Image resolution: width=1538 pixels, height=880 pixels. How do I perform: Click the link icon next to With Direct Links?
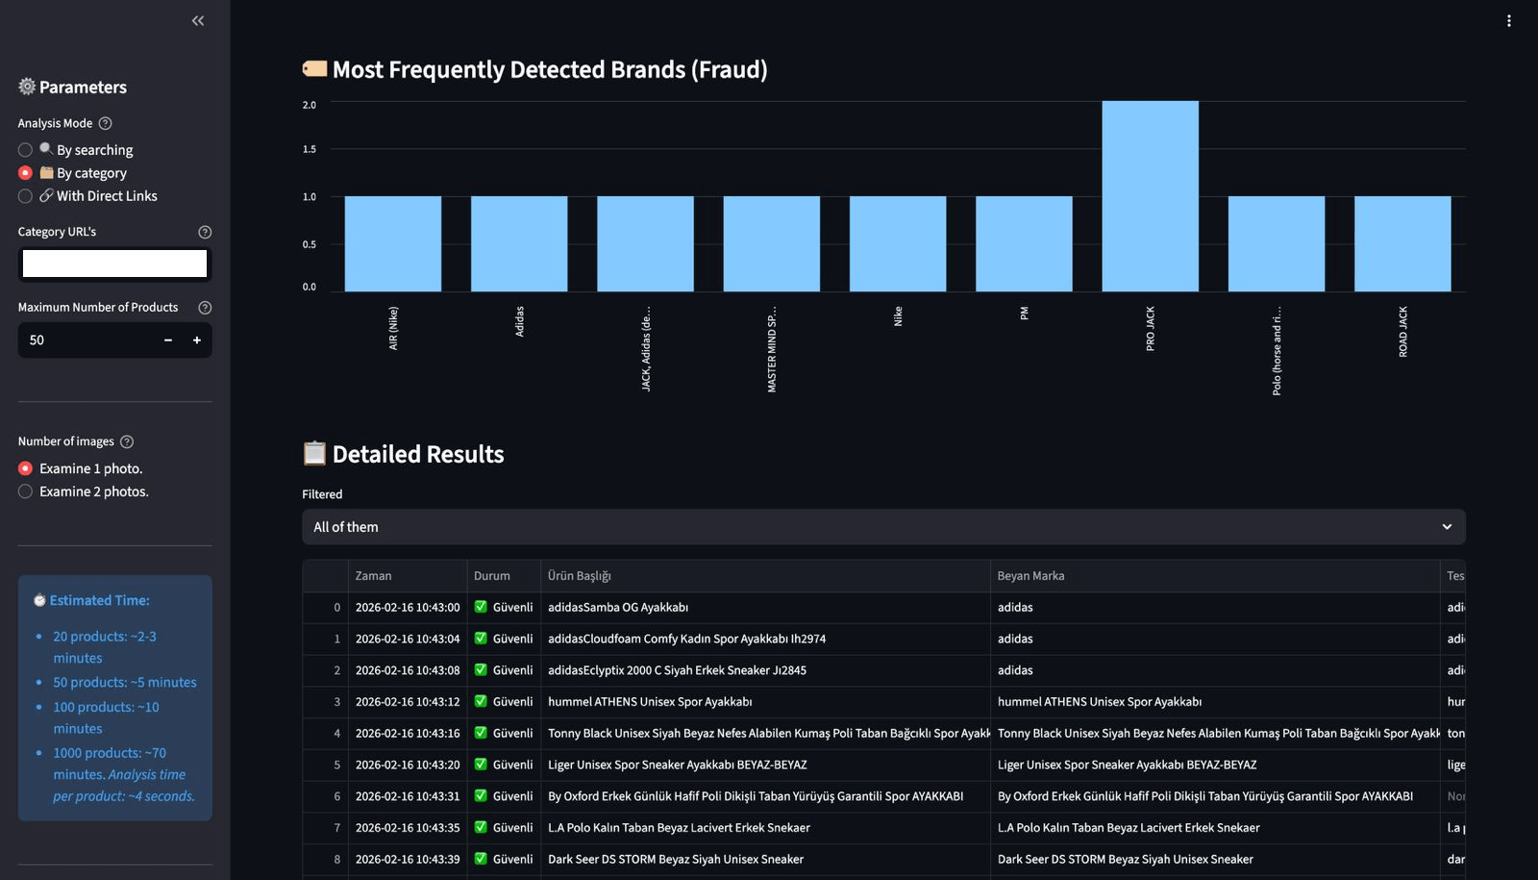(47, 196)
